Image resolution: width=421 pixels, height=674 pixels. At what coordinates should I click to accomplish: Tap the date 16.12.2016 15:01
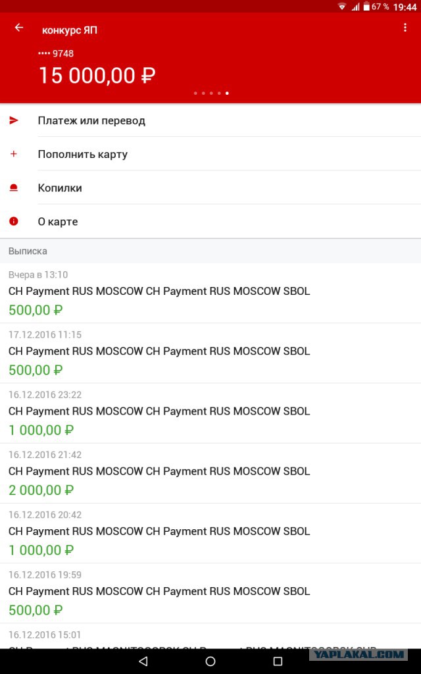(45, 635)
